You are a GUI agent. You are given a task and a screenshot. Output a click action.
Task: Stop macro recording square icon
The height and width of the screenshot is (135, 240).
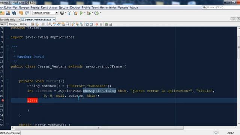click(101, 24)
